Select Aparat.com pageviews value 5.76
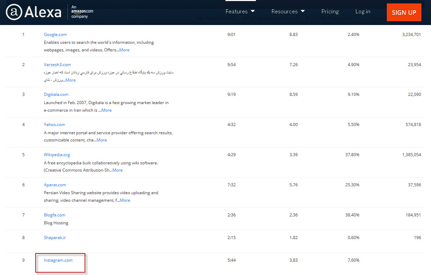Screen dimensions: 431x275 pos(294,185)
